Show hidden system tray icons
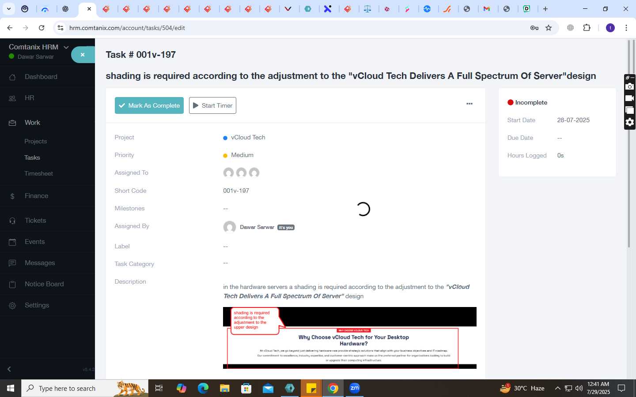 pyautogui.click(x=557, y=388)
